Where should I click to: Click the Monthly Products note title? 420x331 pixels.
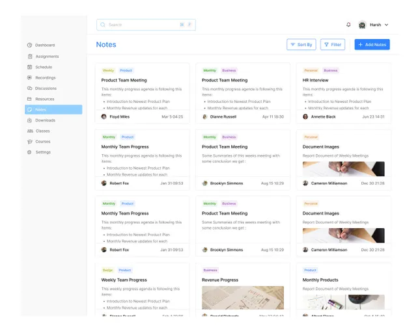point(320,280)
